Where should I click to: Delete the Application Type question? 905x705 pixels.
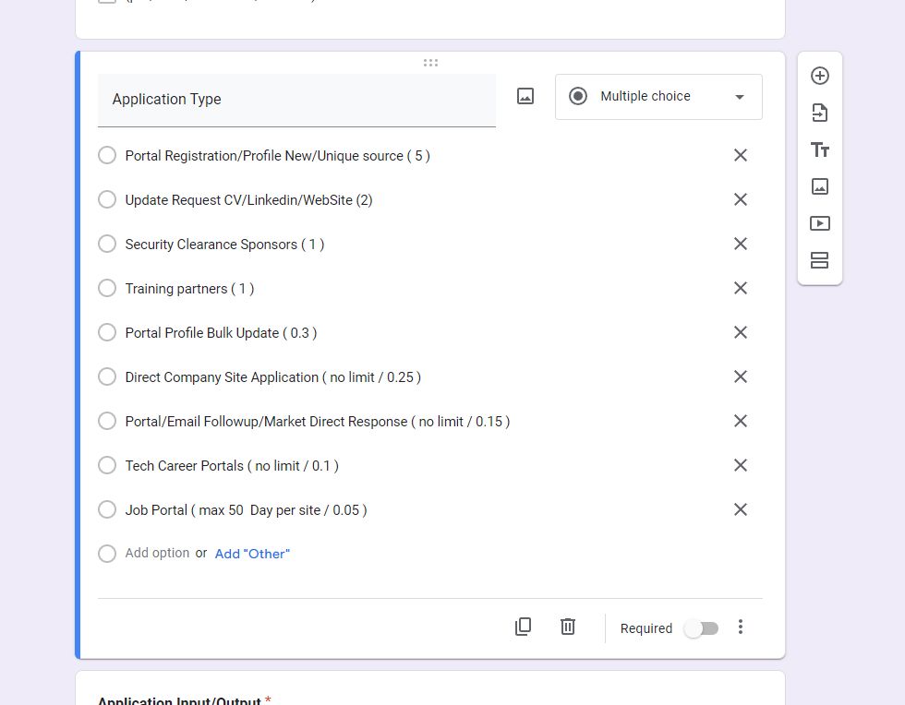point(568,627)
